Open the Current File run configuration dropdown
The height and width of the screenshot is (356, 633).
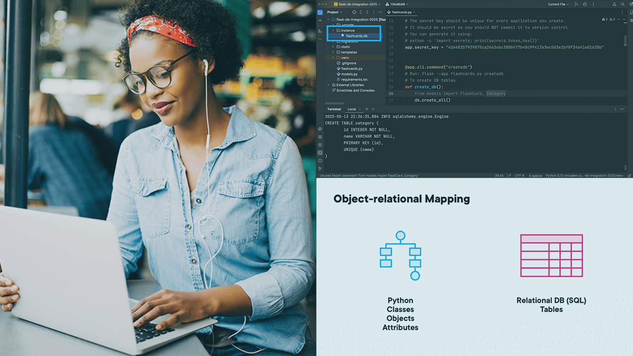click(x=558, y=4)
